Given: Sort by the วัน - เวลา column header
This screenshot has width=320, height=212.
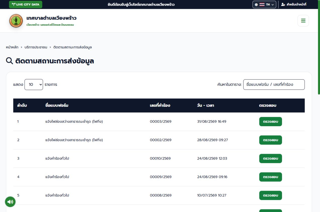Looking at the screenshot, I should click(x=206, y=105).
